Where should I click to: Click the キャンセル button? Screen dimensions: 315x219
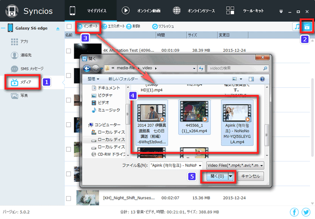pyautogui.click(x=251, y=176)
